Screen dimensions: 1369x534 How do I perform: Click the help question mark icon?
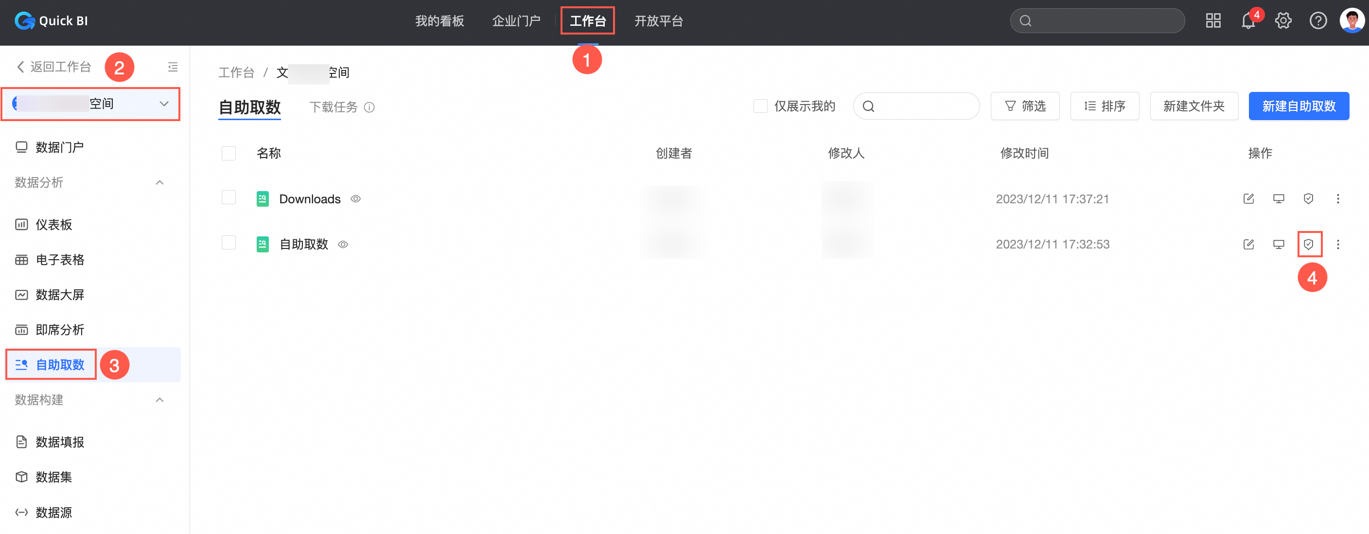point(1318,21)
